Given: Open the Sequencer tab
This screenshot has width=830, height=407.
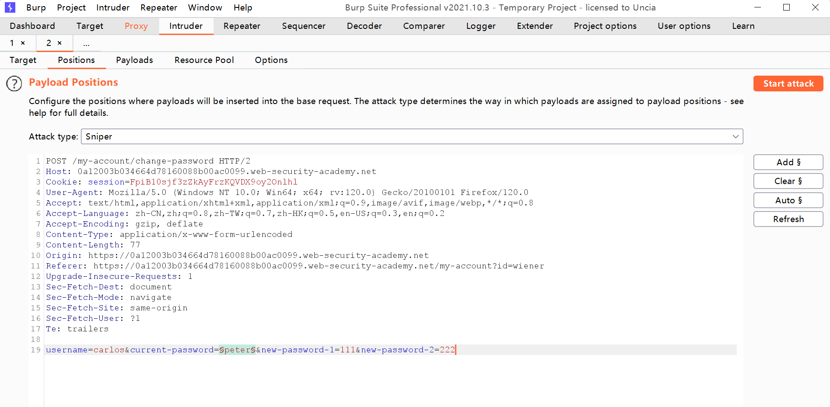Looking at the screenshot, I should (x=303, y=26).
